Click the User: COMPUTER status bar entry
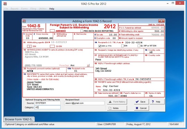This screenshot has width=187, height=129. click(x=107, y=124)
